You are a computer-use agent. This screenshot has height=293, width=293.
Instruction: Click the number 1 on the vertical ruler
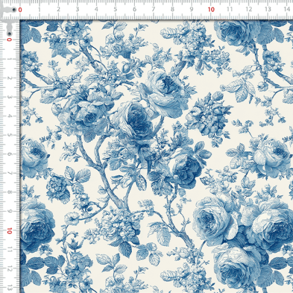coord(9,59)
